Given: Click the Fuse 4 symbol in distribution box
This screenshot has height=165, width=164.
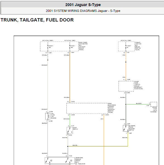Looking at the screenshot, I should pos(48,47).
